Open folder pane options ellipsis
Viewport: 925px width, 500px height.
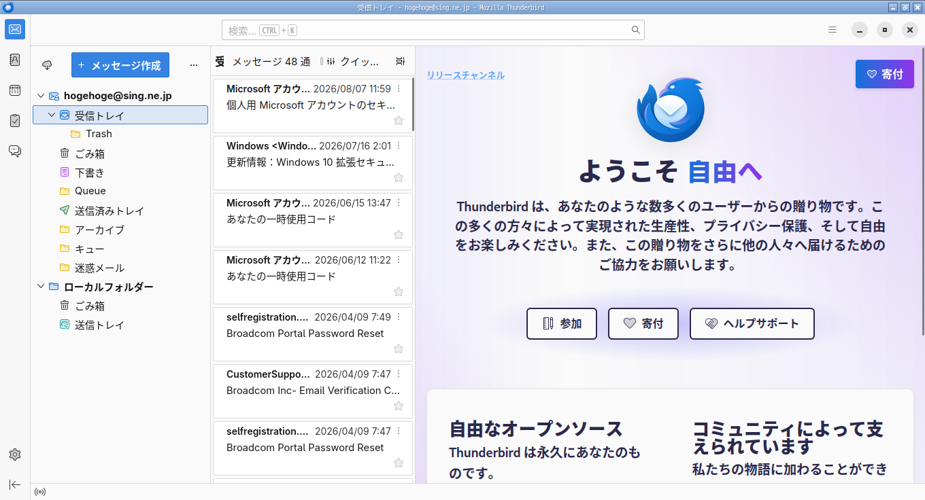click(194, 65)
